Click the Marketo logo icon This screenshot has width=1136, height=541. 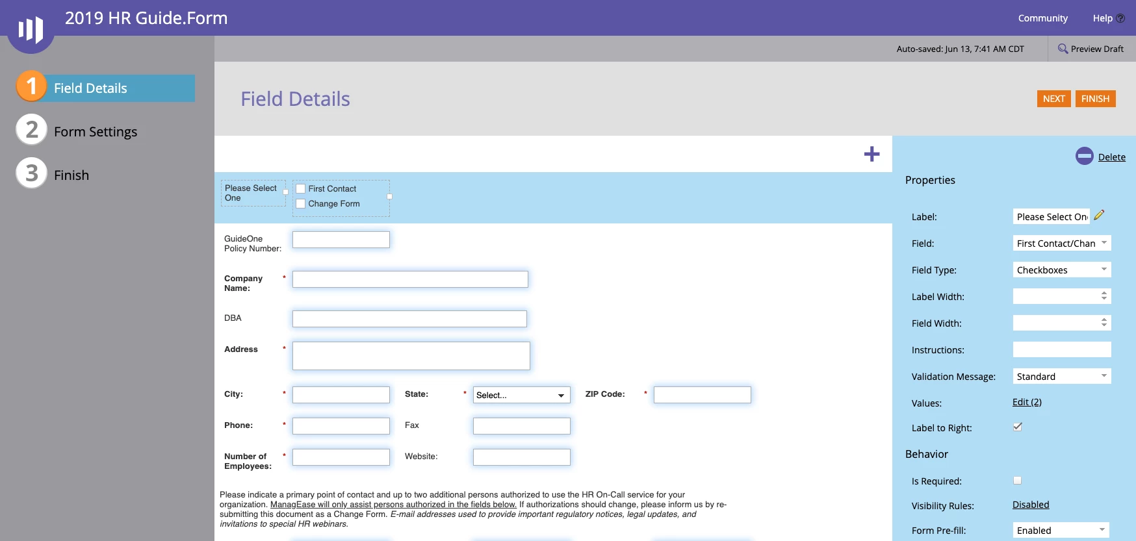tap(31, 29)
